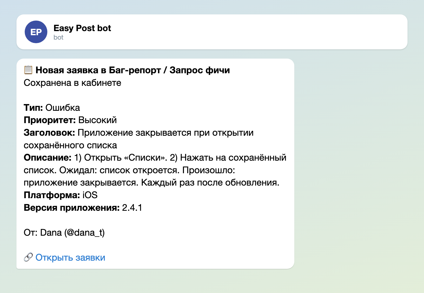The height and width of the screenshot is (293, 424).
Task: Select the «Тип: Ошибка» line
Action: [52, 107]
